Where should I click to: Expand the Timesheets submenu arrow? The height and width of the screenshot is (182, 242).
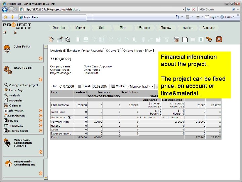(x=41, y=125)
